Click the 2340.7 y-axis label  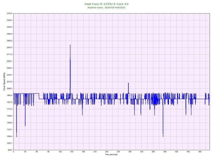pyautogui.click(x=10, y=75)
